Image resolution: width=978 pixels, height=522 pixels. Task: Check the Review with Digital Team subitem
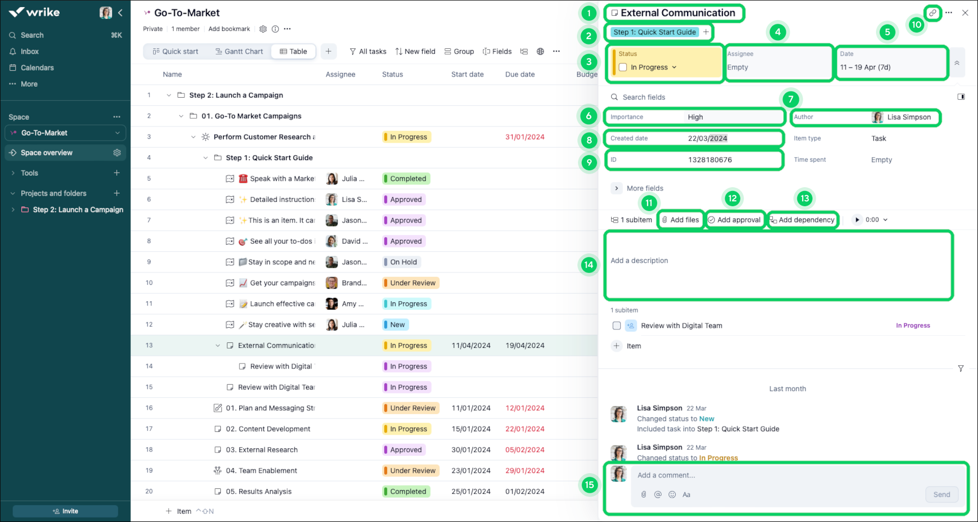coord(617,325)
